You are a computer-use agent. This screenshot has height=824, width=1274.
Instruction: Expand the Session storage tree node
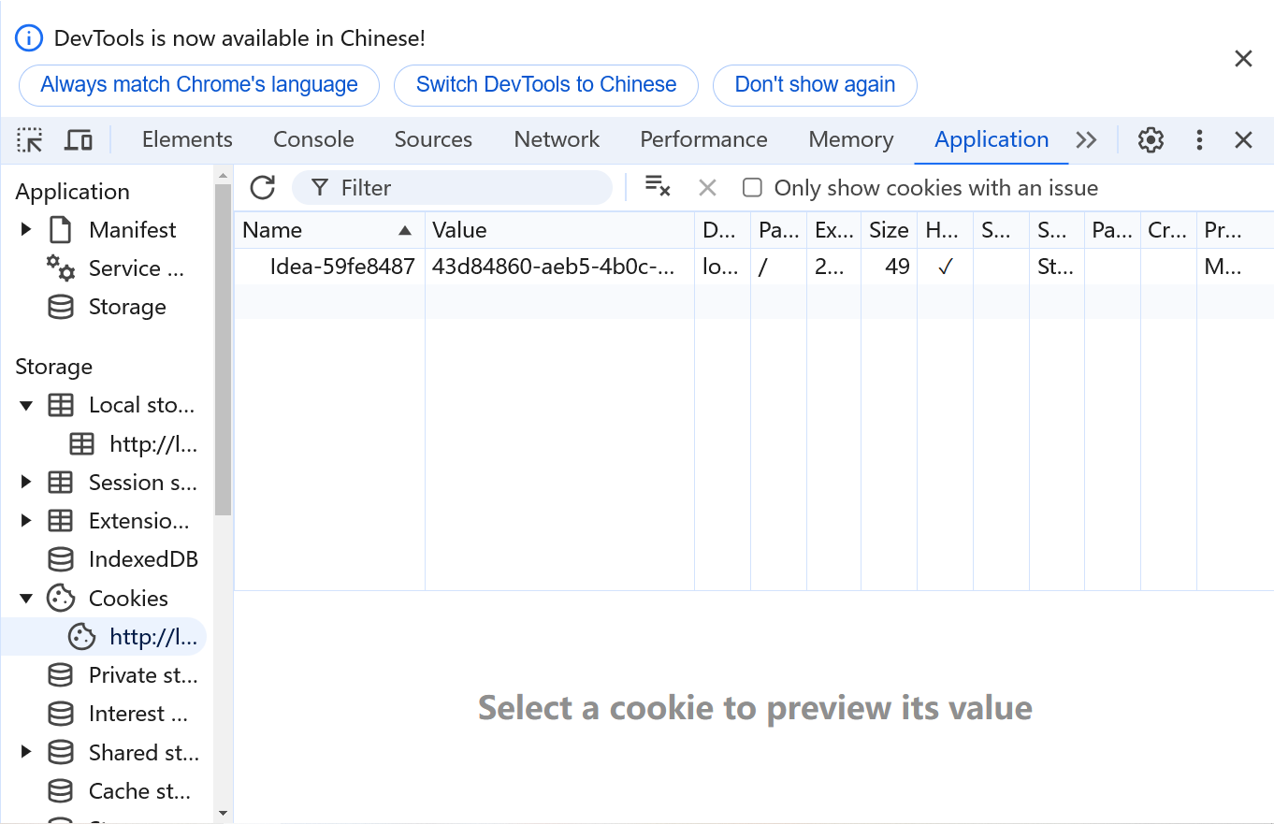pyautogui.click(x=26, y=483)
